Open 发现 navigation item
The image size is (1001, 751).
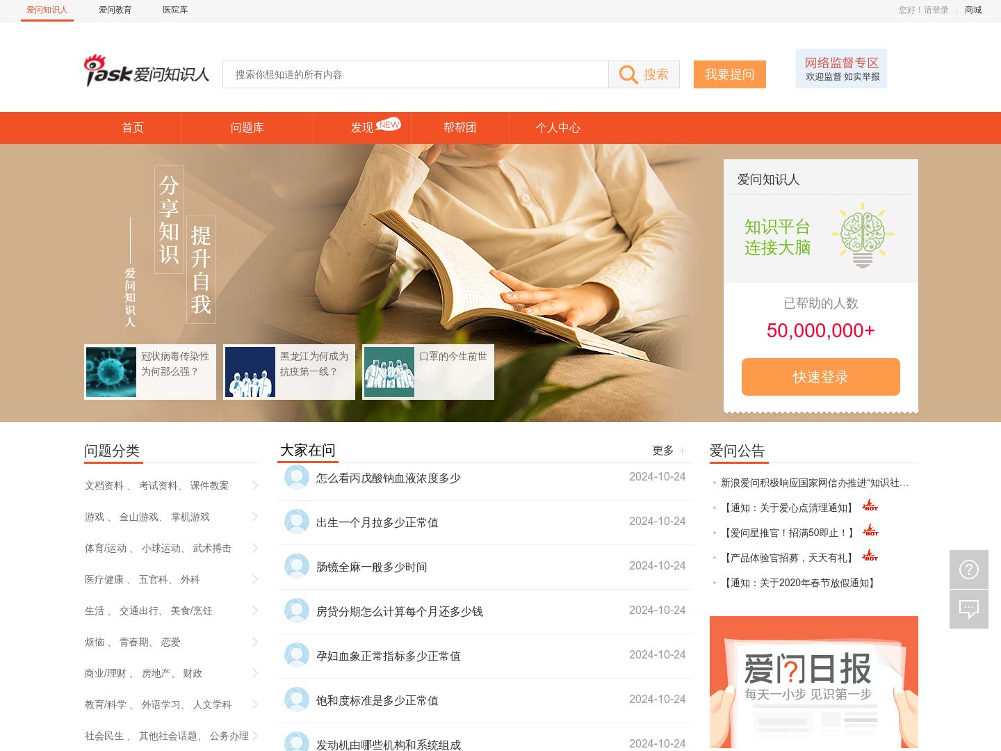(362, 128)
